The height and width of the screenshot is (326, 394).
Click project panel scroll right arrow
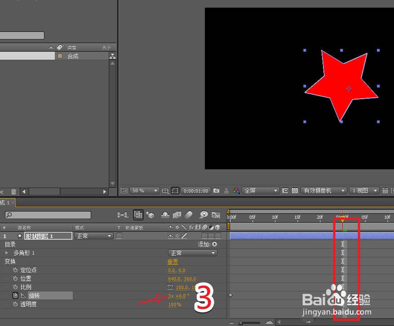tap(105, 192)
